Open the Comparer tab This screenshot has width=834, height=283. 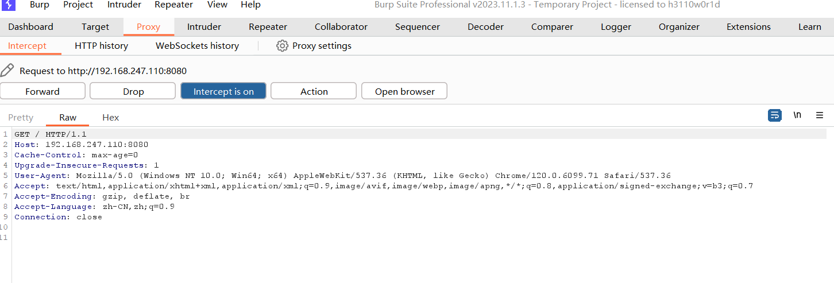coord(552,27)
